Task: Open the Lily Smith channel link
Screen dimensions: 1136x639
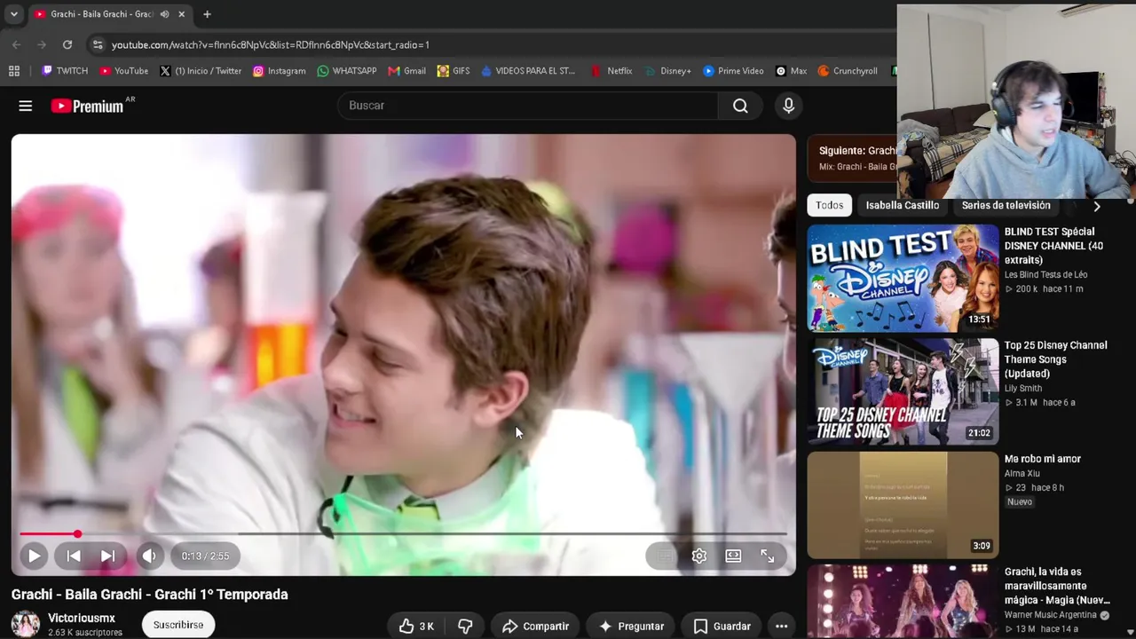Action: point(1023,389)
